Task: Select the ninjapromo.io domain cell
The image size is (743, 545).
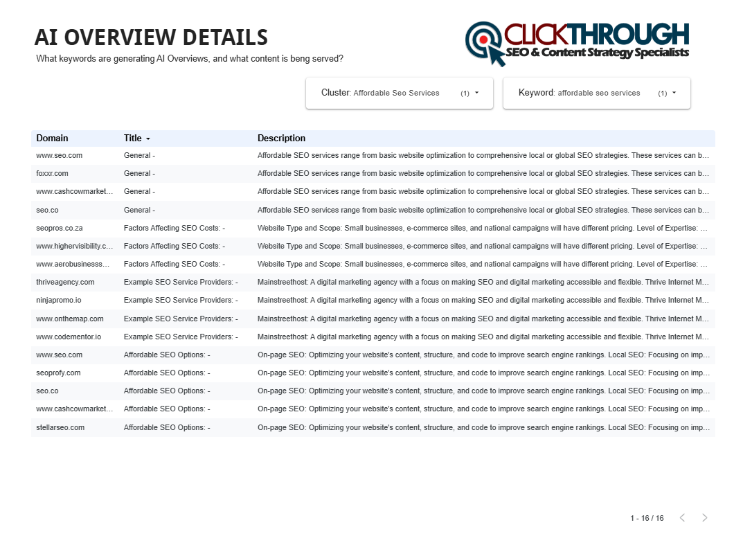Action: click(x=59, y=300)
